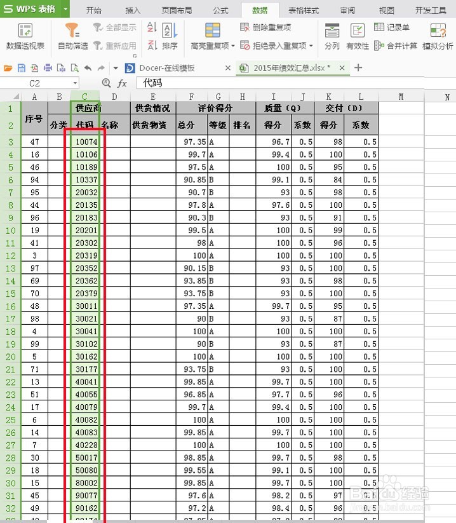Select row 10 header

tap(11, 231)
